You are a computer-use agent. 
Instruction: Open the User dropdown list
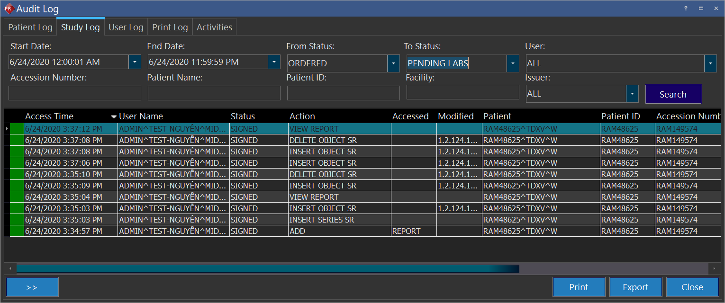(x=710, y=63)
